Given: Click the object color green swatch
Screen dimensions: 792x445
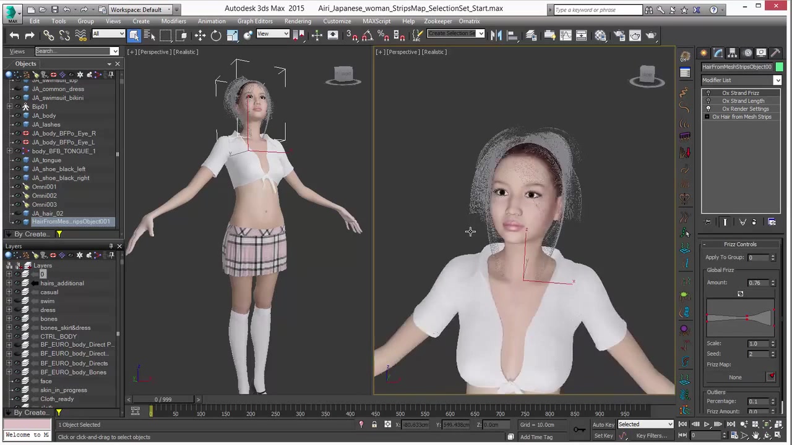Looking at the screenshot, I should (x=779, y=67).
